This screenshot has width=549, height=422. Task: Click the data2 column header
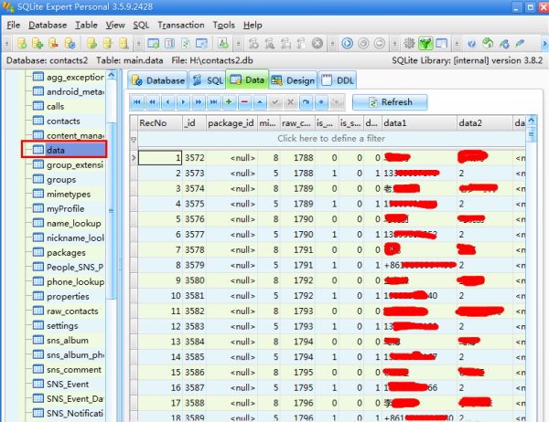[485, 123]
